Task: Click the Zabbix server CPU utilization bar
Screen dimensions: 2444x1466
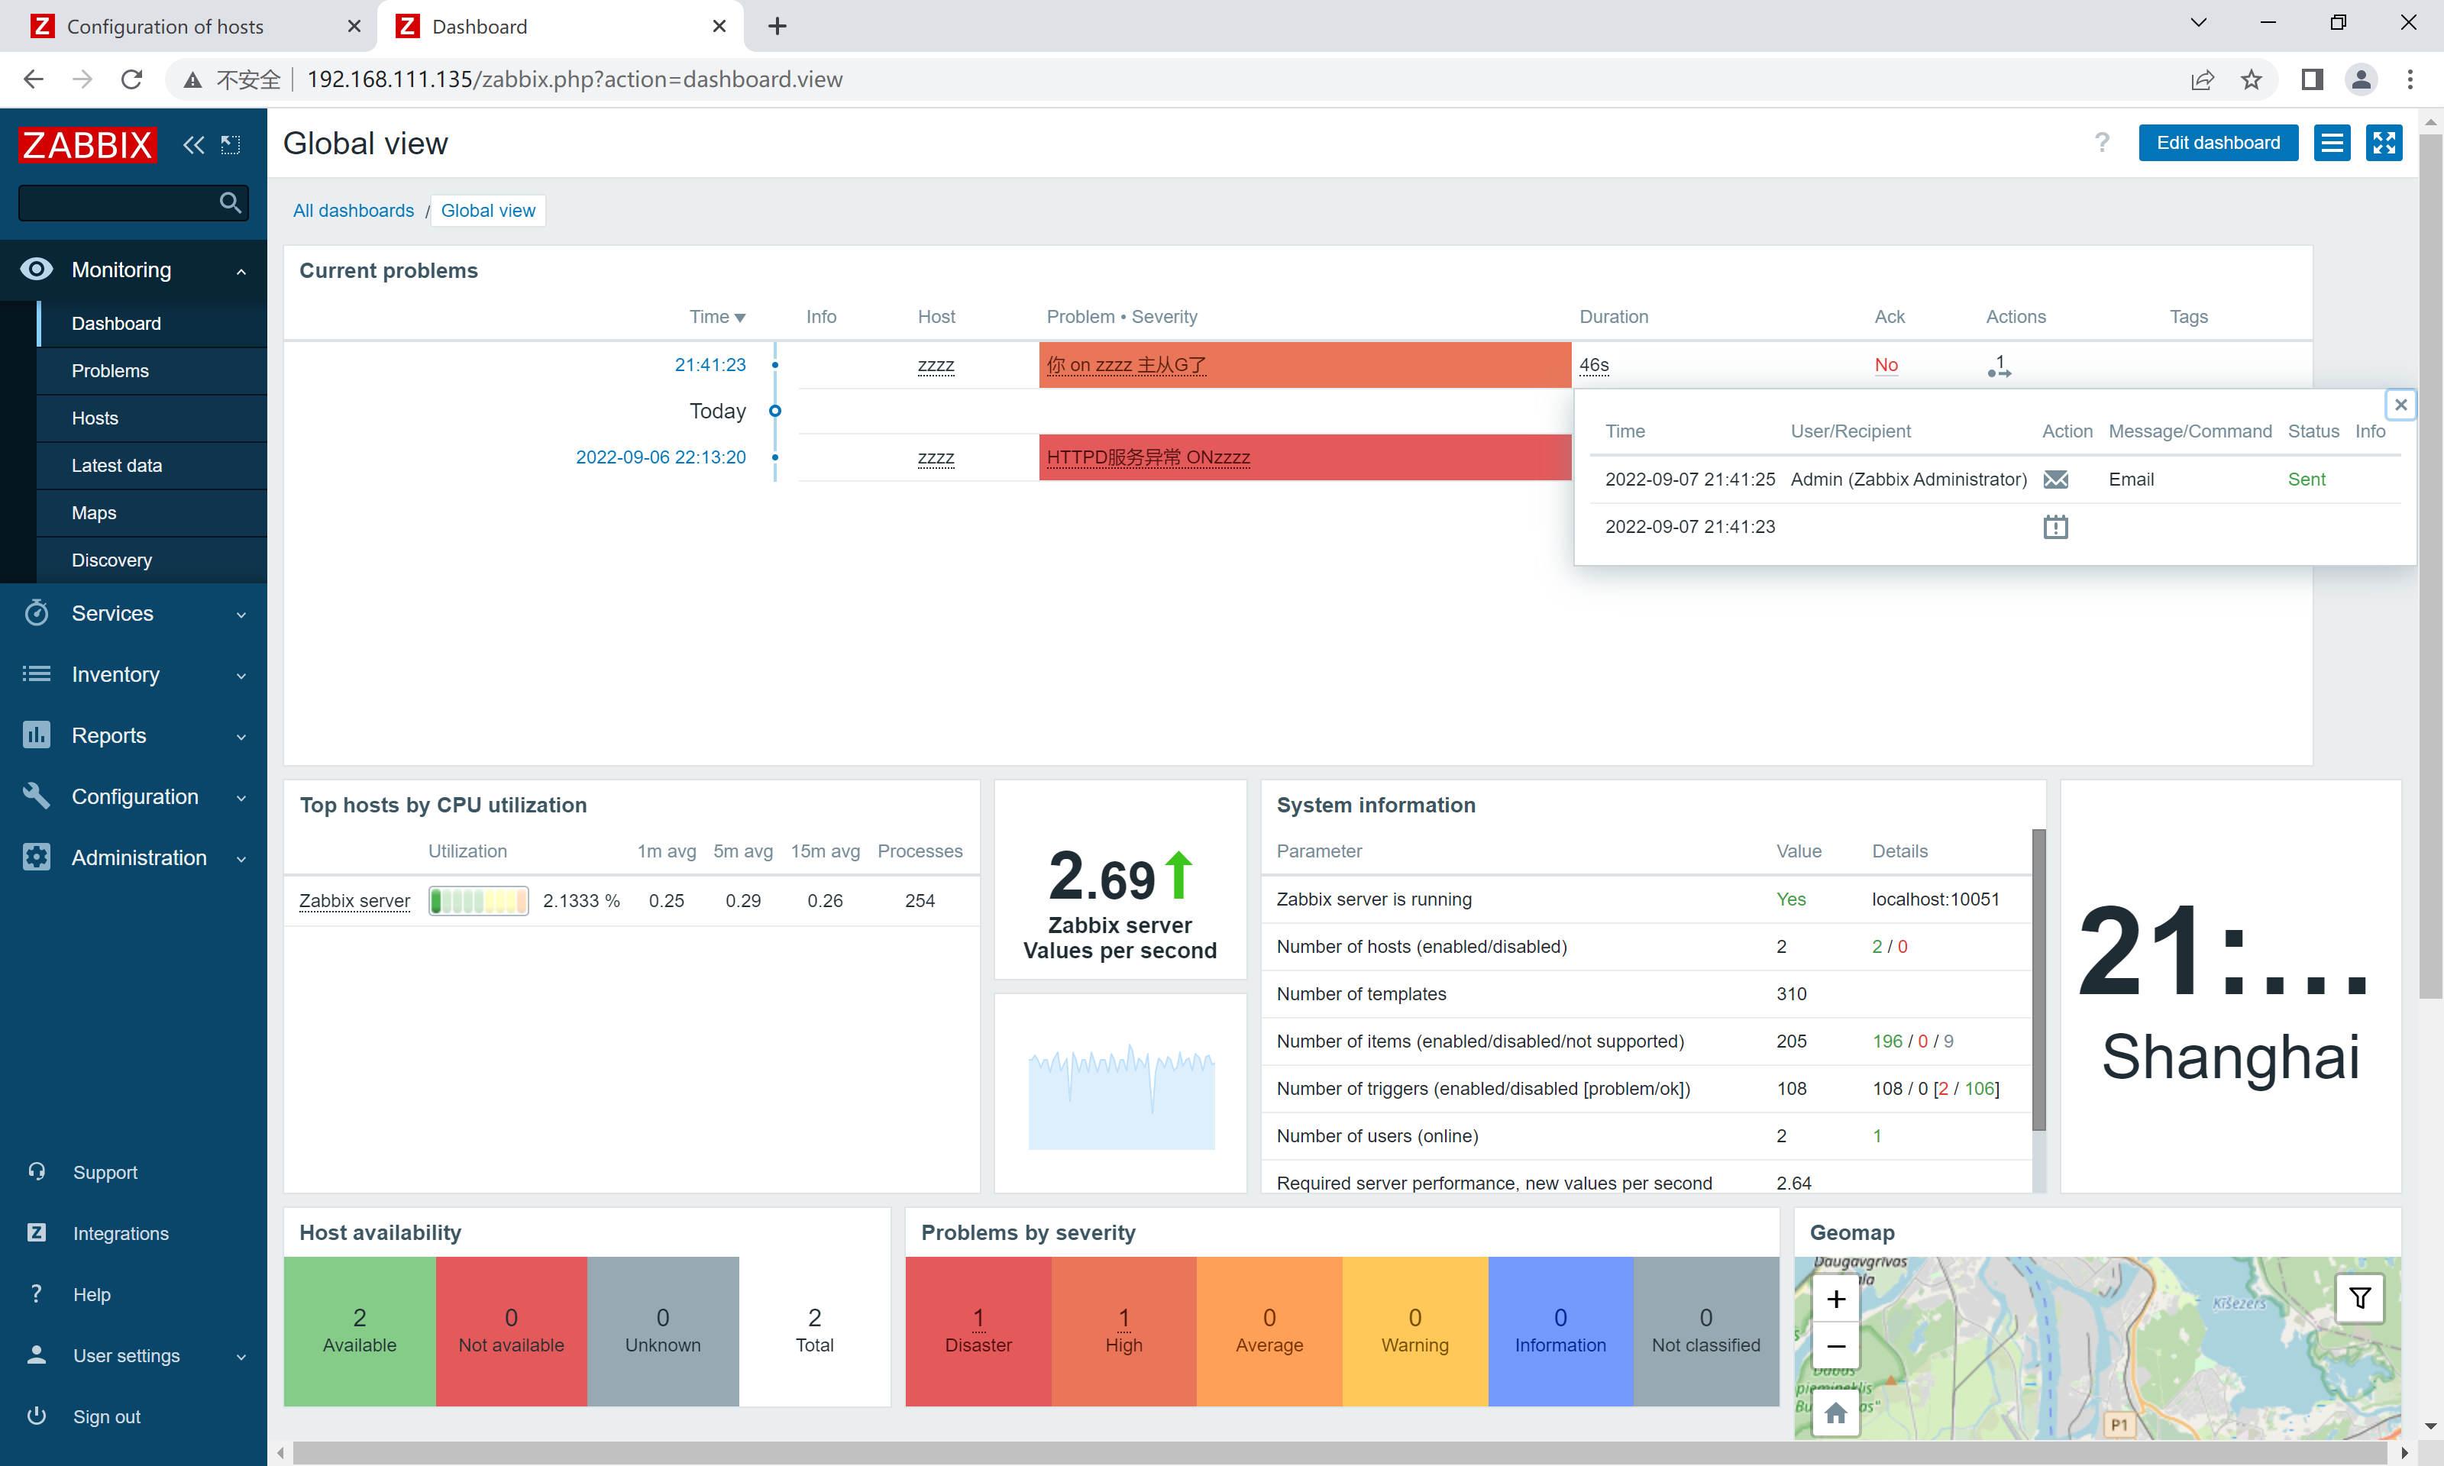Action: point(478,901)
